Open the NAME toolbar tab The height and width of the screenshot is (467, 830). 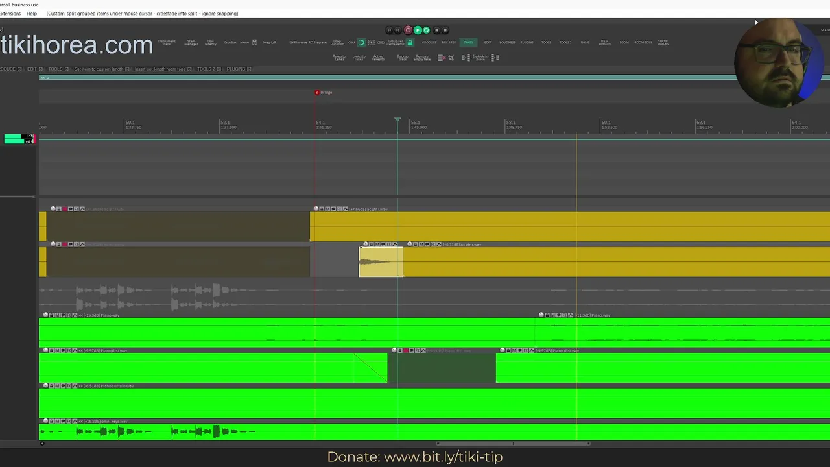click(x=585, y=42)
